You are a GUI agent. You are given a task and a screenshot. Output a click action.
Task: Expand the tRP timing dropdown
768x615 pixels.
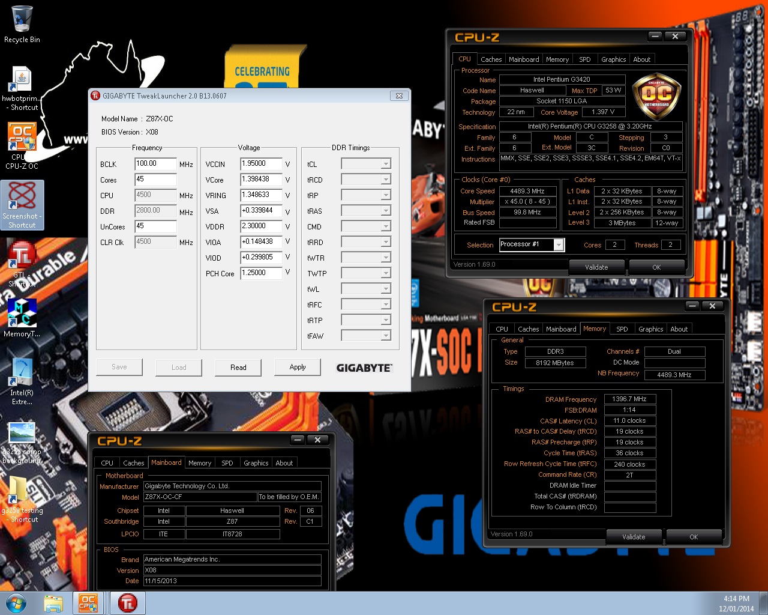click(x=386, y=195)
